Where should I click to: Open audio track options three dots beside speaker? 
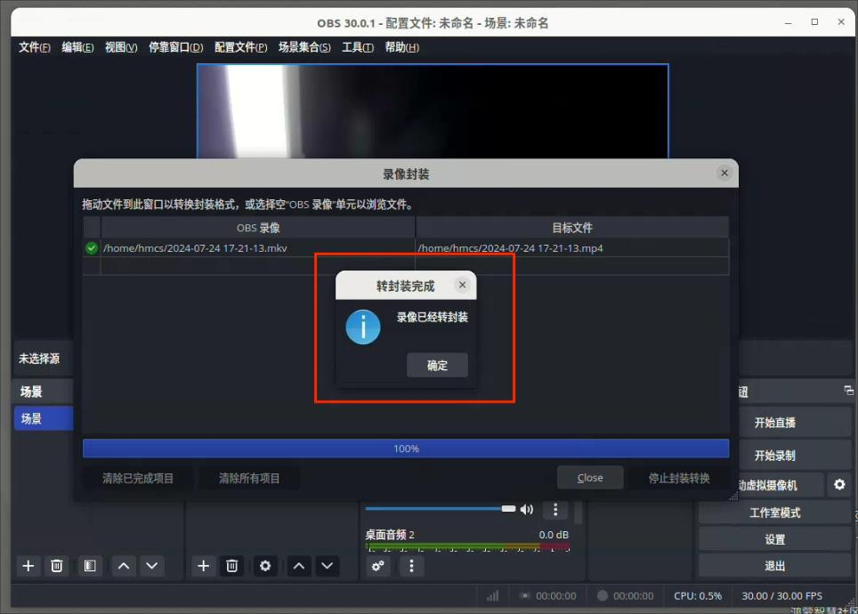coord(555,510)
